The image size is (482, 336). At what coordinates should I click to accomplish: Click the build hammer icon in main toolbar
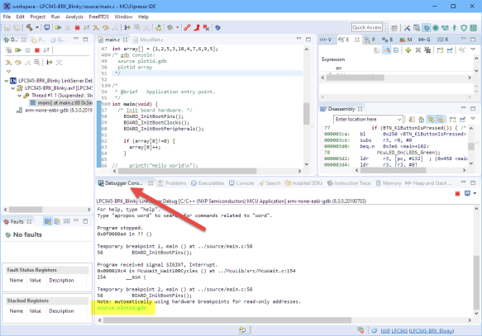pos(29,27)
